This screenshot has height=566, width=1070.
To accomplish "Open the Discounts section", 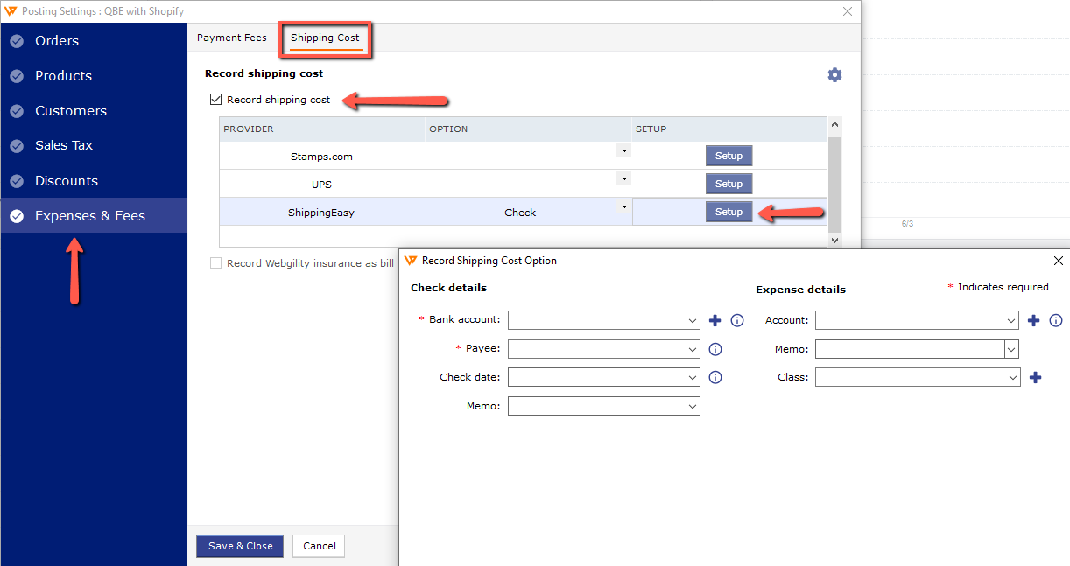I will tap(94, 181).
